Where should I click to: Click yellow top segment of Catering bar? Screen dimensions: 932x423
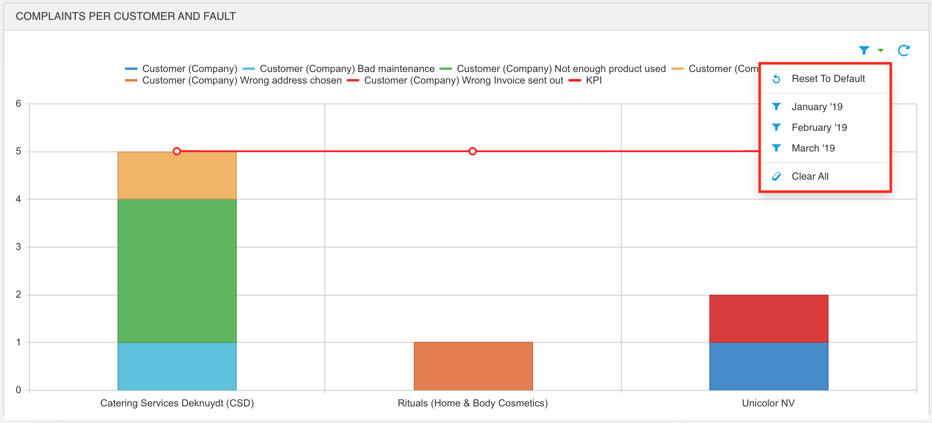177,175
